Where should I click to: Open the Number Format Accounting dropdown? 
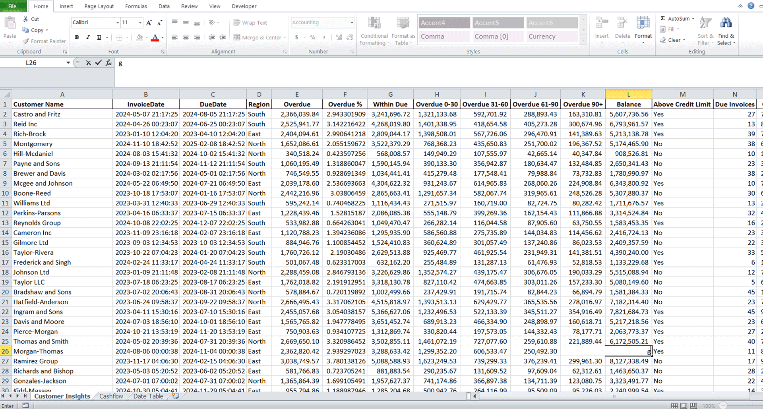point(352,23)
